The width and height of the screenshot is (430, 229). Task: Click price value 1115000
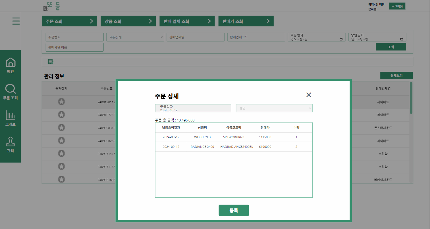tap(265, 137)
